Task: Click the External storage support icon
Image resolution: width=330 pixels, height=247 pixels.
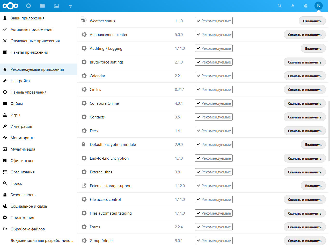Action: (x=84, y=186)
